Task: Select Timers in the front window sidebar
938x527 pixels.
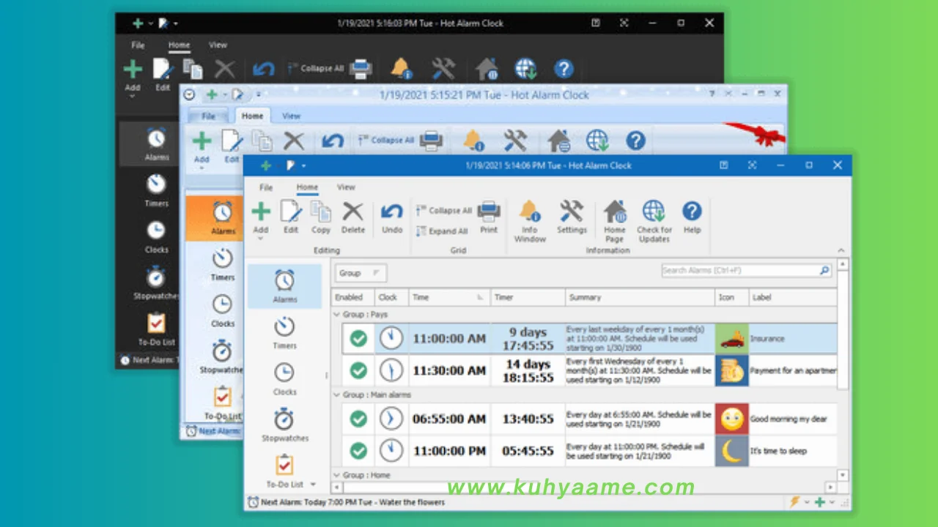Action: [x=284, y=332]
